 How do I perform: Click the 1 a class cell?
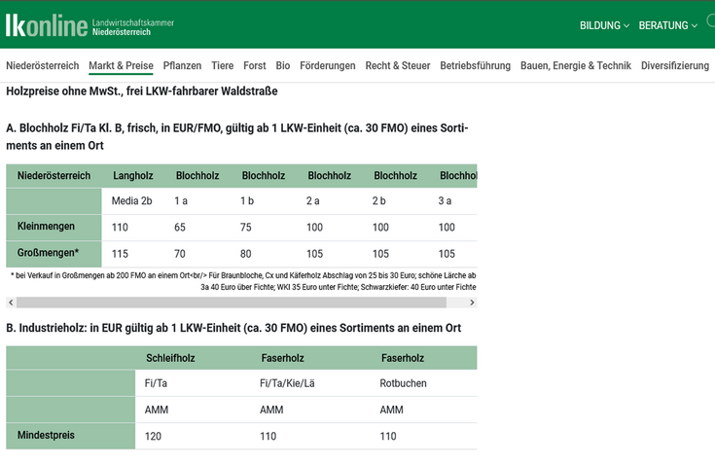(x=181, y=200)
